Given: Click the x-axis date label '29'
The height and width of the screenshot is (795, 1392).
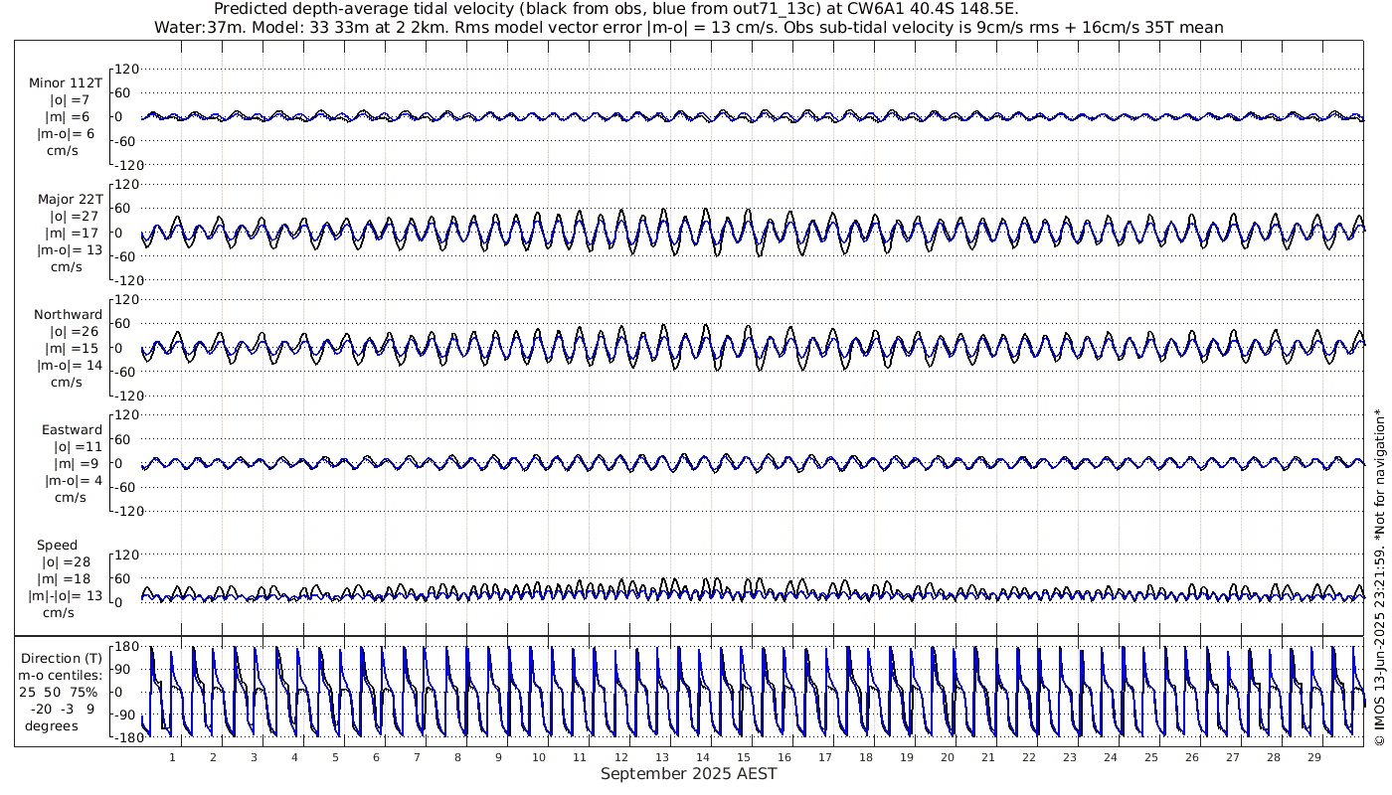Looking at the screenshot, I should (x=1313, y=757).
